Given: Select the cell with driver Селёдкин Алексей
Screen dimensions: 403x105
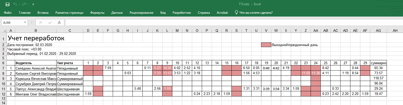Looking at the screenshot, I should (x=36, y=68).
